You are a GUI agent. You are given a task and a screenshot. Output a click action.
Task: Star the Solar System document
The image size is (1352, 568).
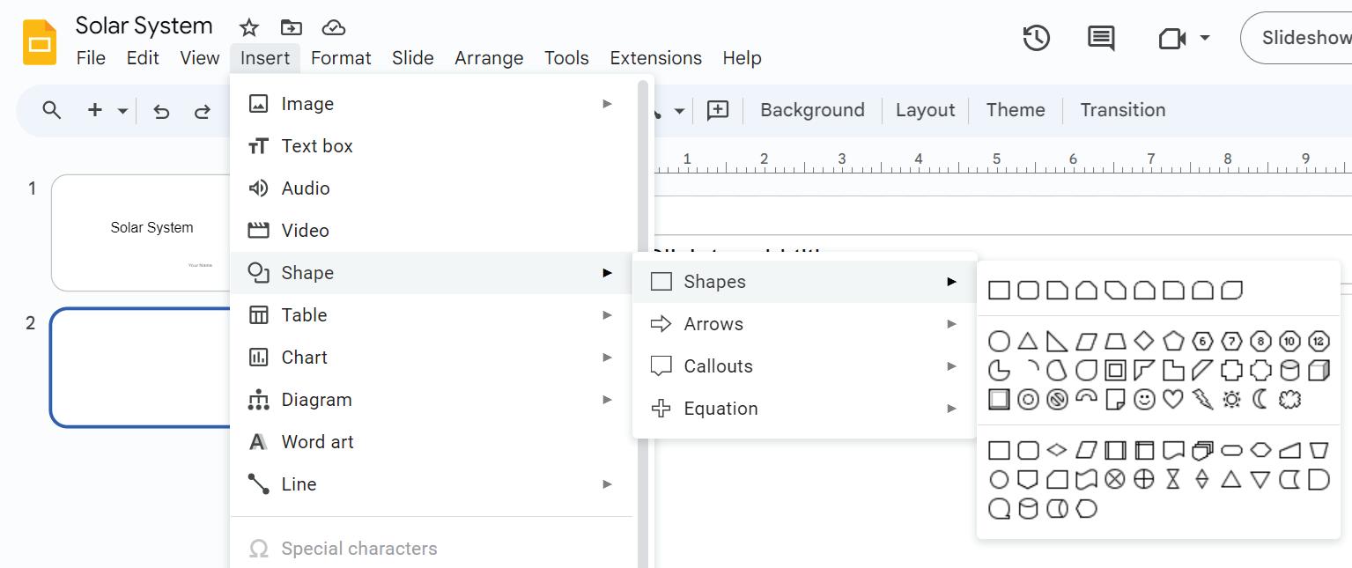pos(249,27)
